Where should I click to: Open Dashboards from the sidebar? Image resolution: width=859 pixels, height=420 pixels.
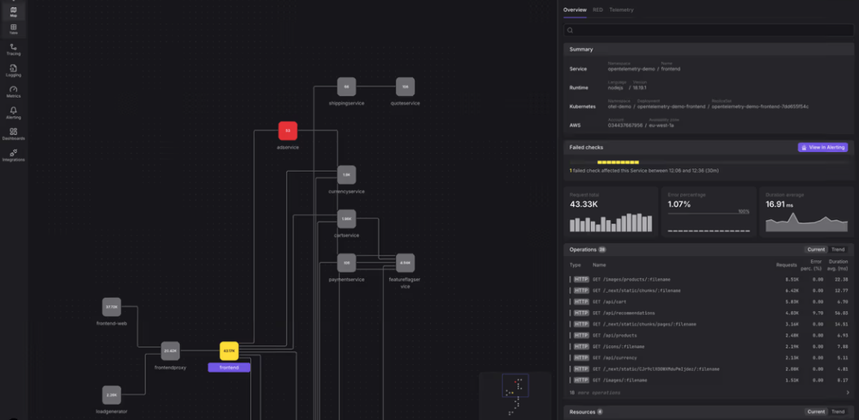pos(14,134)
